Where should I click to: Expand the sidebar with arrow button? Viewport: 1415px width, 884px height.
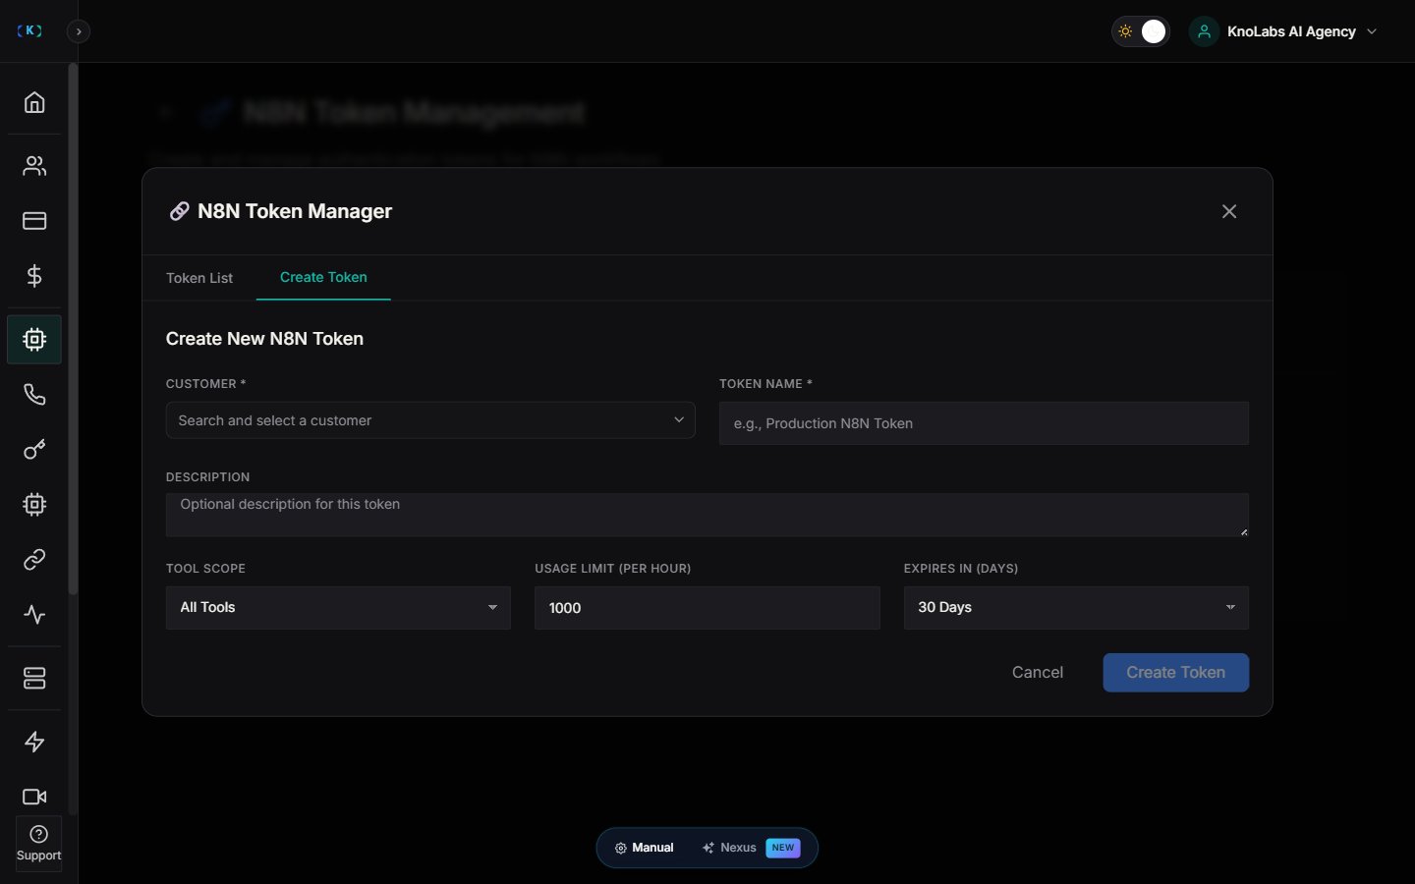[79, 31]
